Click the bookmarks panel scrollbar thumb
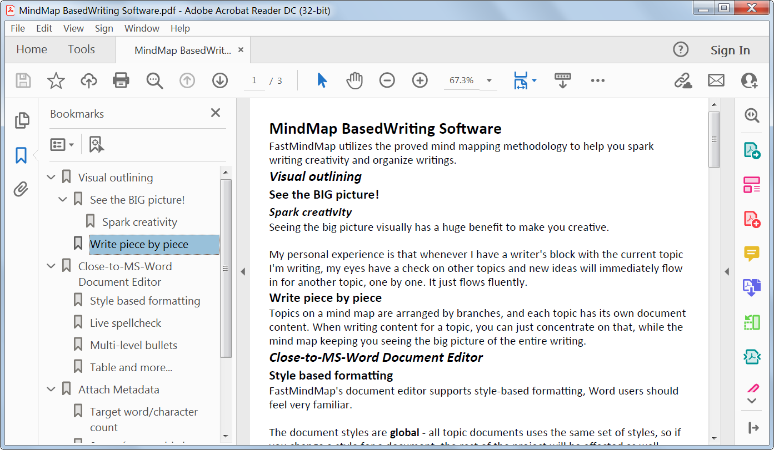 226,268
